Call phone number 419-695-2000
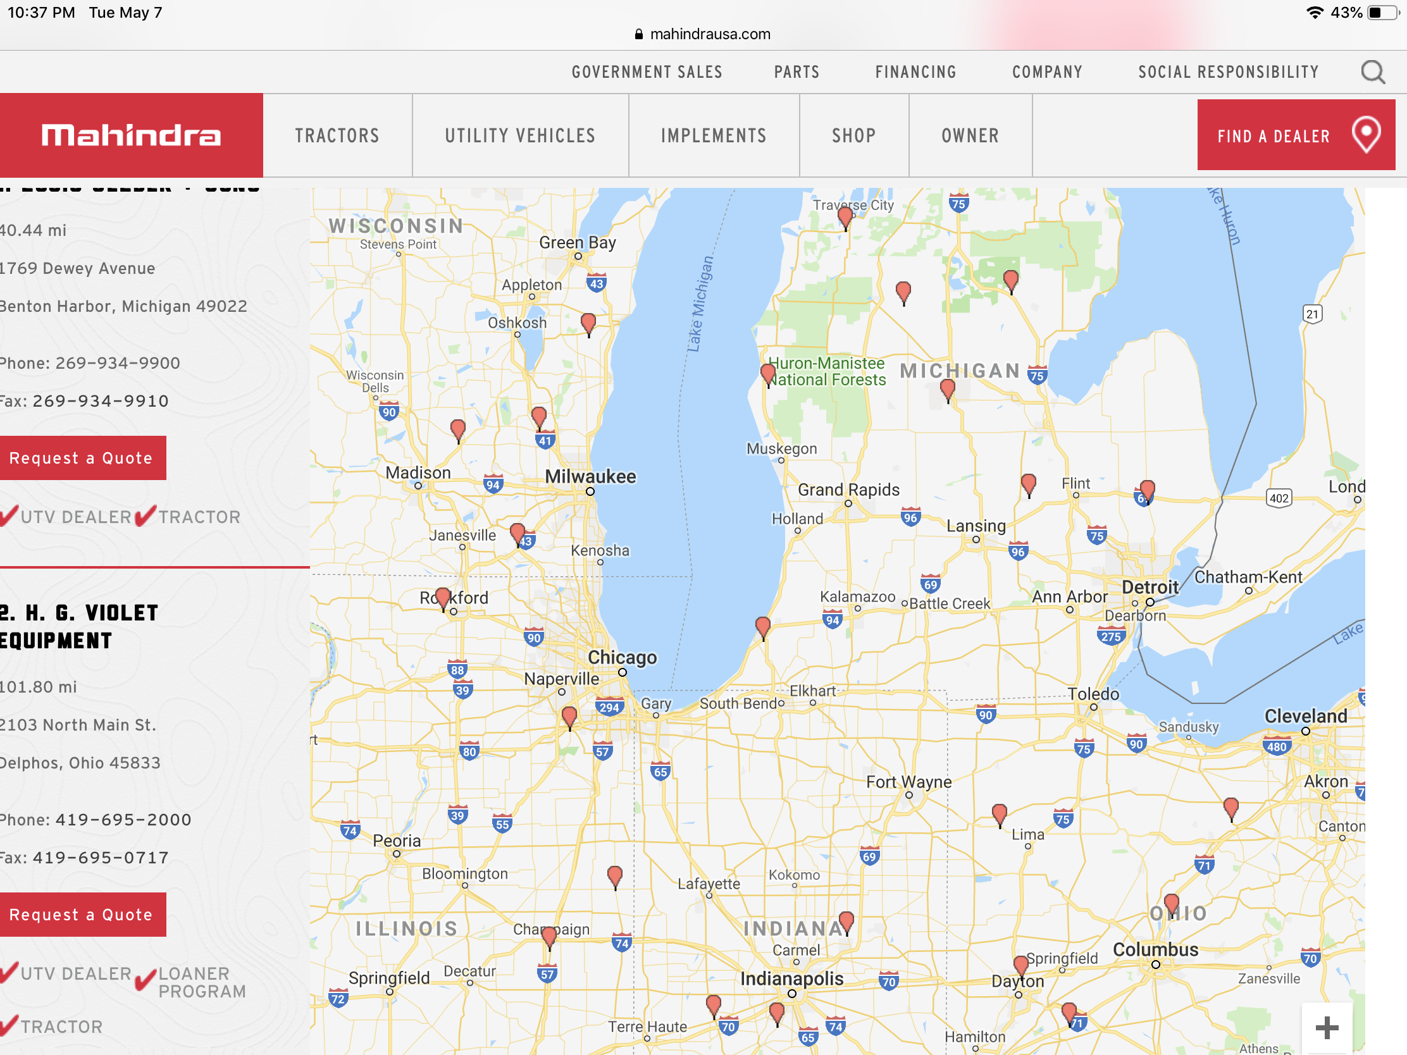1407x1055 pixels. [x=123, y=820]
